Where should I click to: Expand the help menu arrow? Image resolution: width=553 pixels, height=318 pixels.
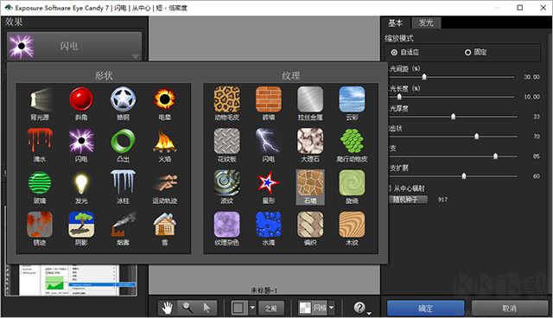pos(369,313)
